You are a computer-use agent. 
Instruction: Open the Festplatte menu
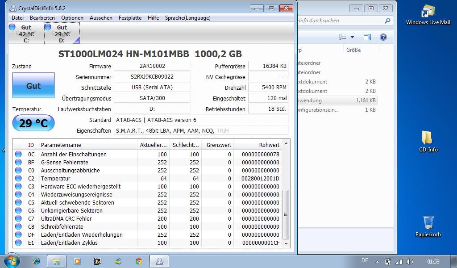click(x=130, y=18)
